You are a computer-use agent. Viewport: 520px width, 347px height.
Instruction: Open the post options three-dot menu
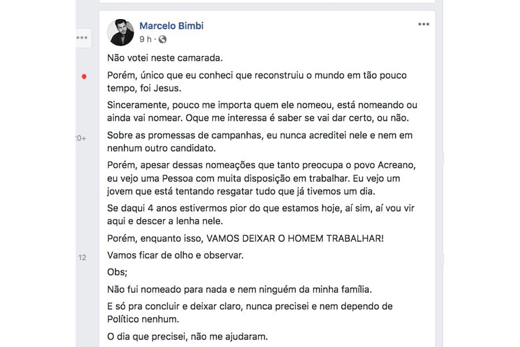[424, 24]
